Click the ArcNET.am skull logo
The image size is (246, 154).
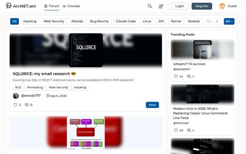click(x=8, y=6)
